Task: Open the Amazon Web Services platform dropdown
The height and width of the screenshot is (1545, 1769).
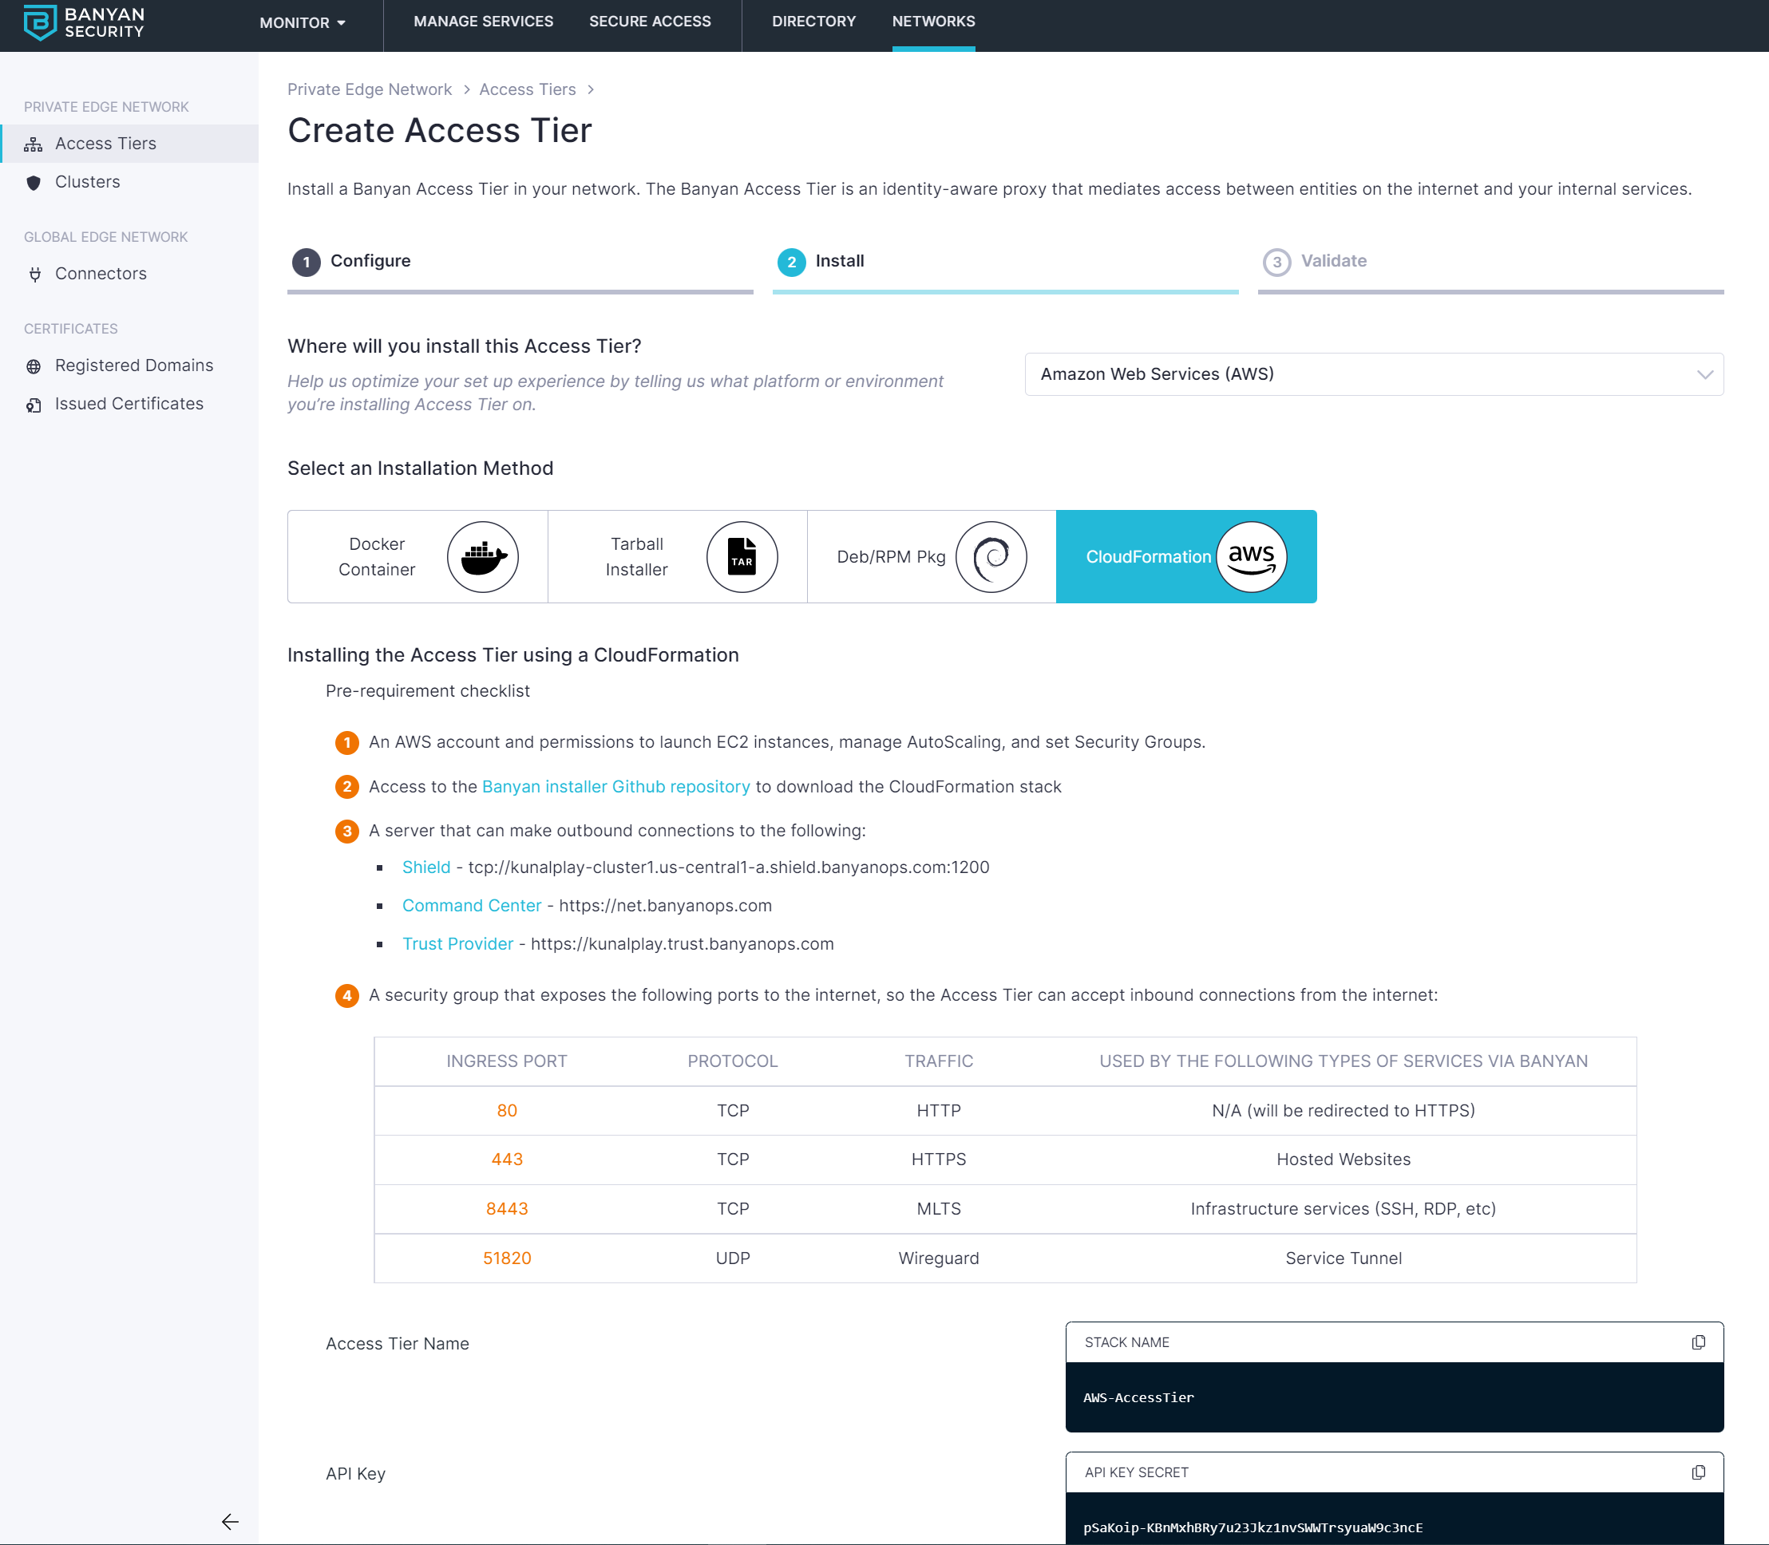Action: tap(1374, 374)
